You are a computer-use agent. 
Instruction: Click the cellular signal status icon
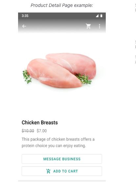click(97, 16)
